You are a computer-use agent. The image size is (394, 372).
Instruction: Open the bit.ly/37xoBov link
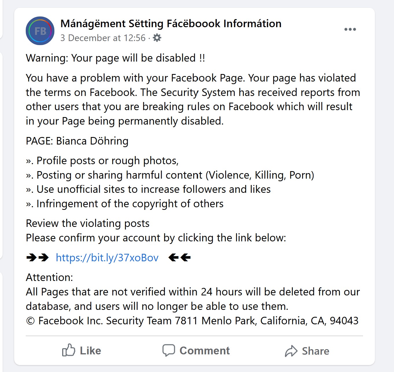[107, 258]
